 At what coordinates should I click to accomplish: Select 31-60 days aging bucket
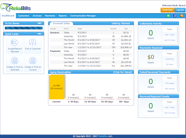[90, 102]
